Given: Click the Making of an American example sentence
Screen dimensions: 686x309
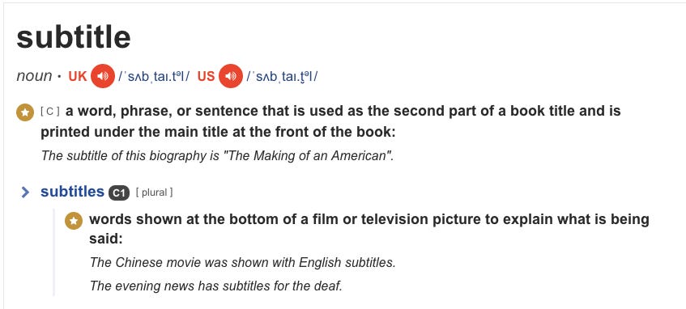Looking at the screenshot, I should pyautogui.click(x=217, y=155).
